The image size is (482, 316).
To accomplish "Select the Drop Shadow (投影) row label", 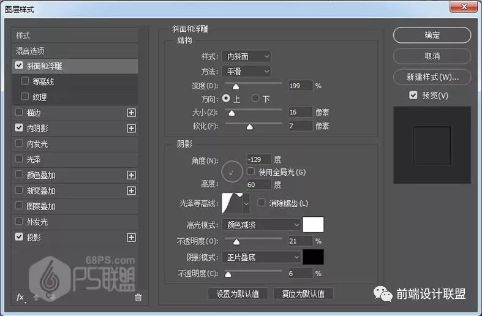I will coord(34,238).
